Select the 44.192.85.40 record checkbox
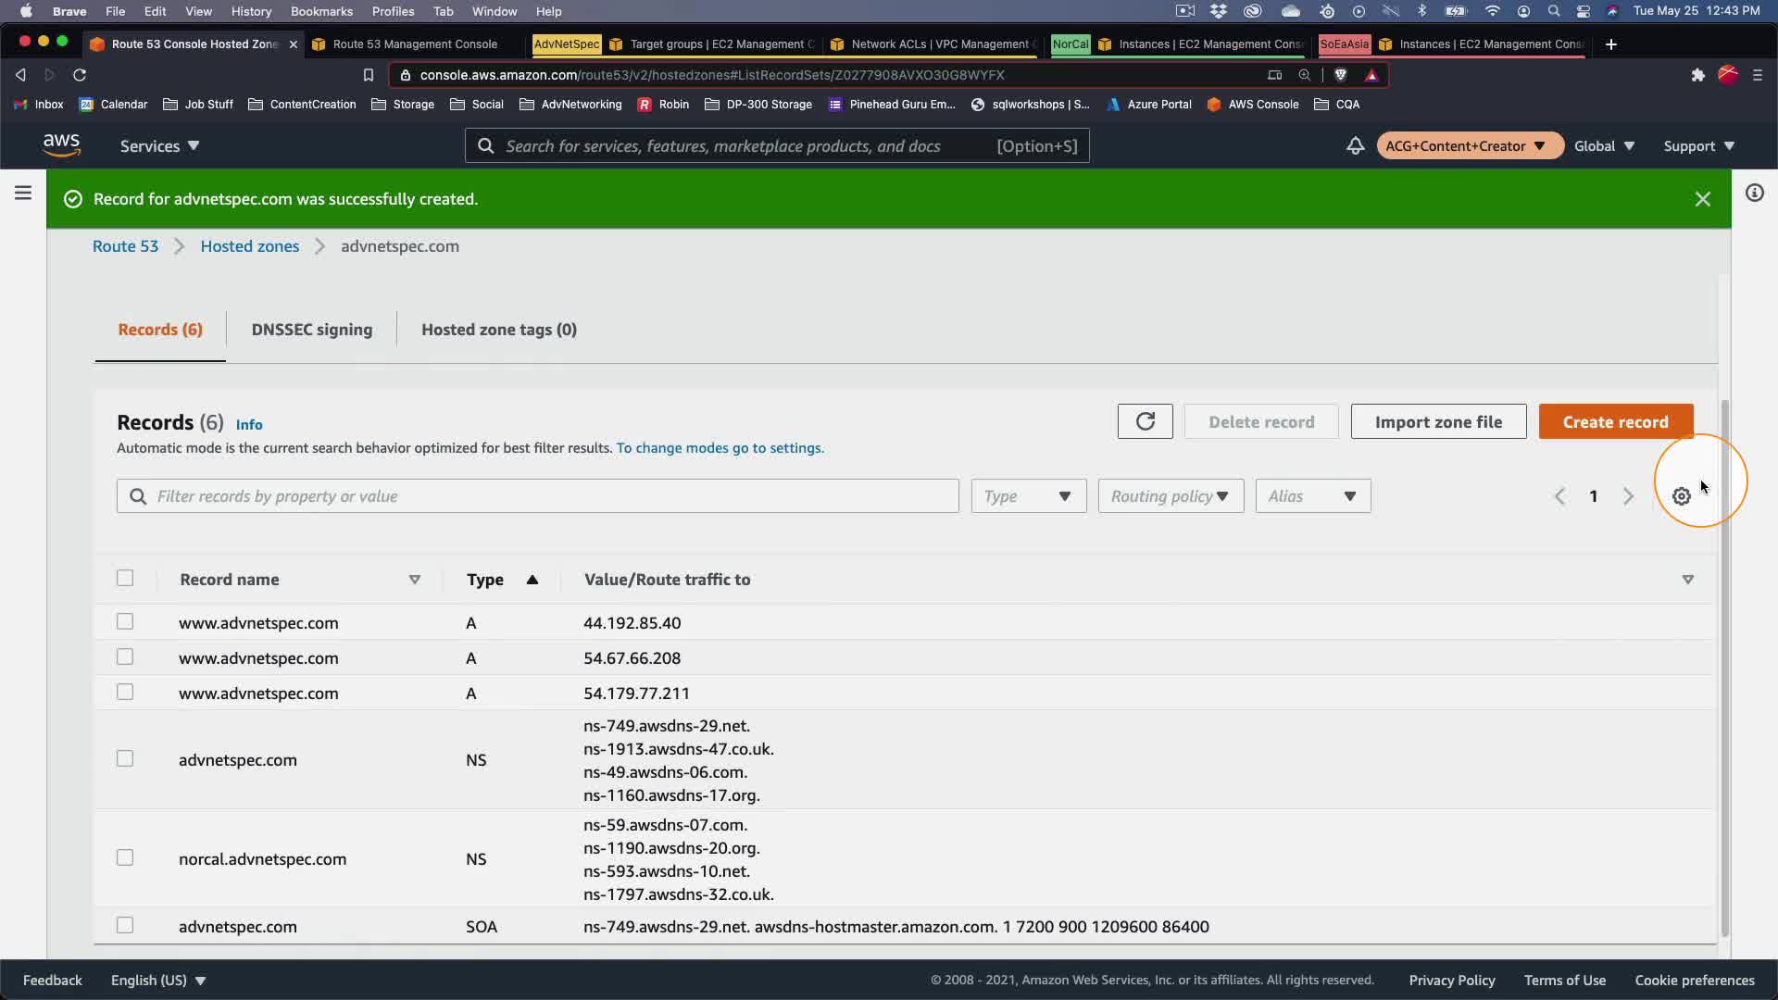This screenshot has width=1778, height=1000. point(125,622)
